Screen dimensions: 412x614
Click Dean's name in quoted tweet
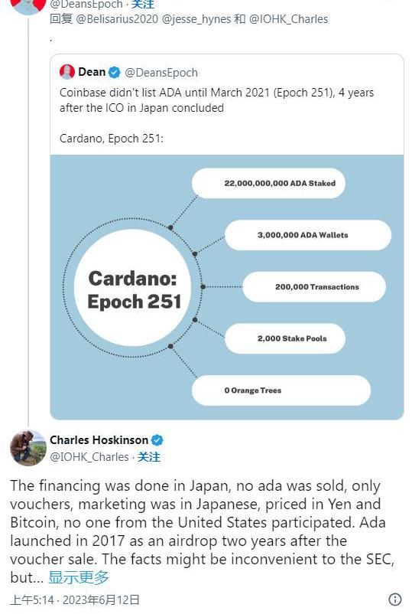pos(92,72)
